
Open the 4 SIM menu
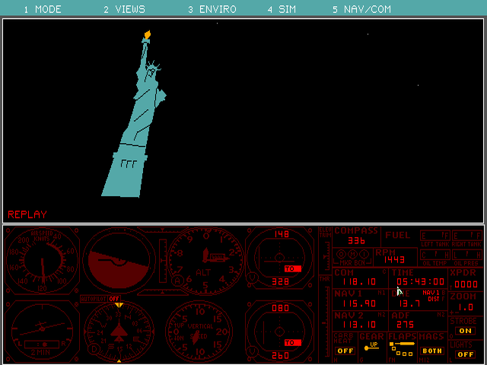[282, 9]
